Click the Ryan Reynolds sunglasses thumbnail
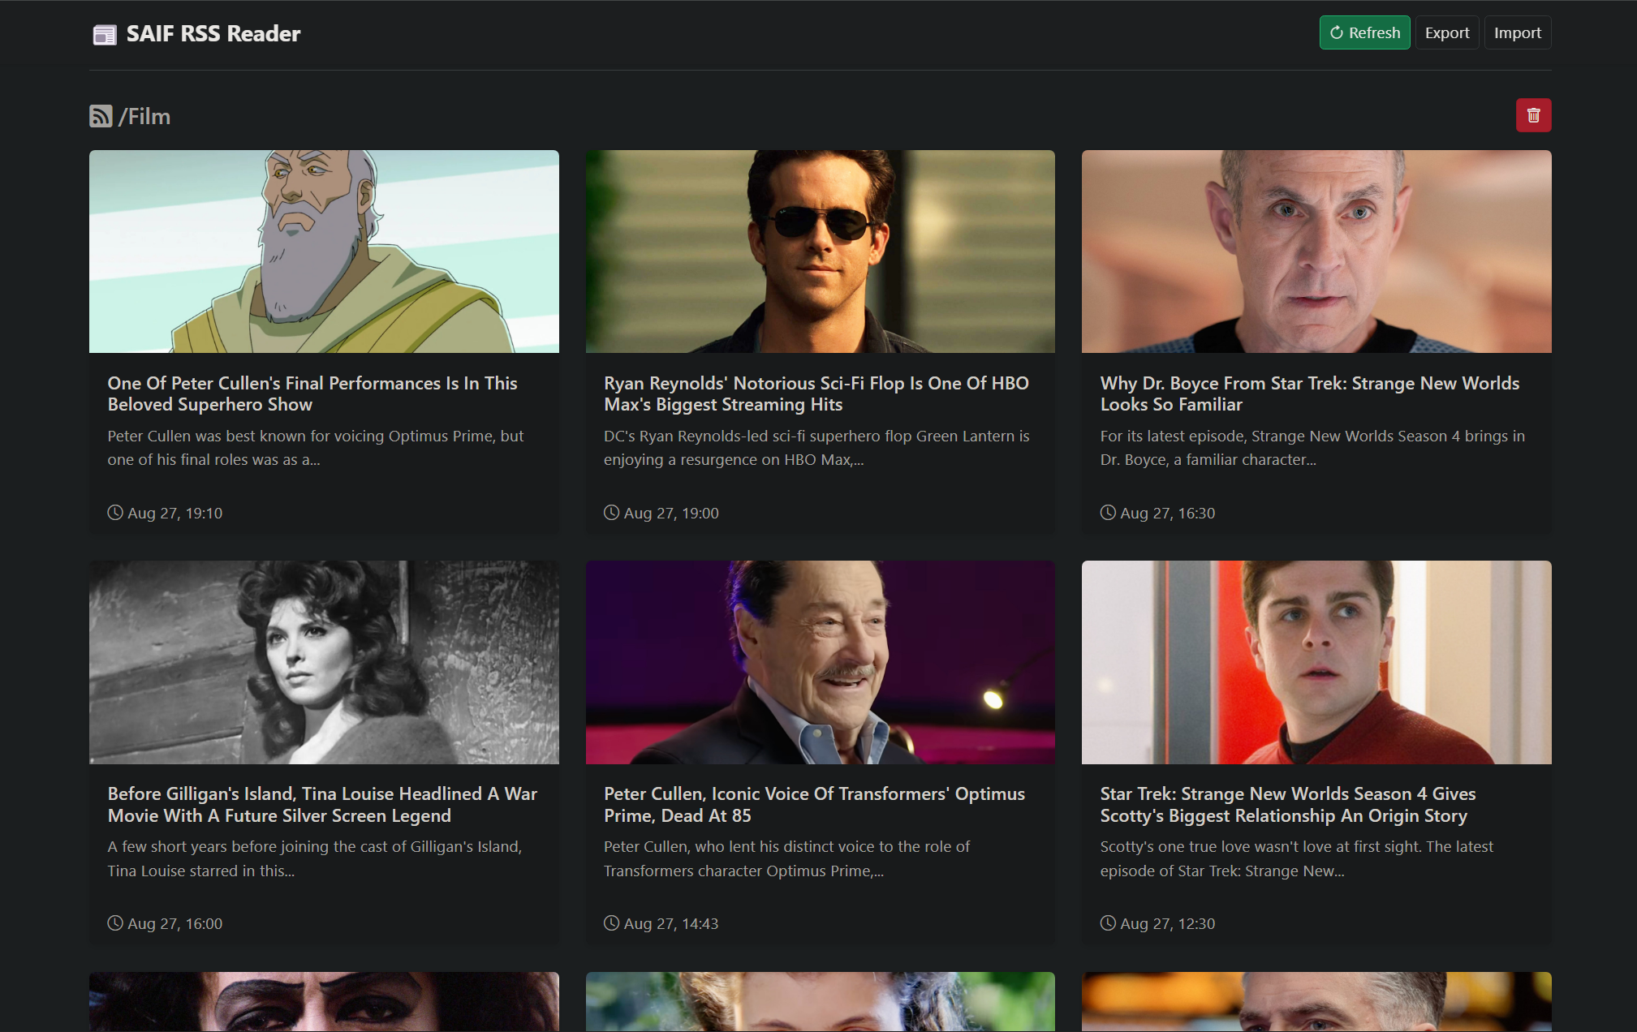1637x1032 pixels. [x=820, y=252]
